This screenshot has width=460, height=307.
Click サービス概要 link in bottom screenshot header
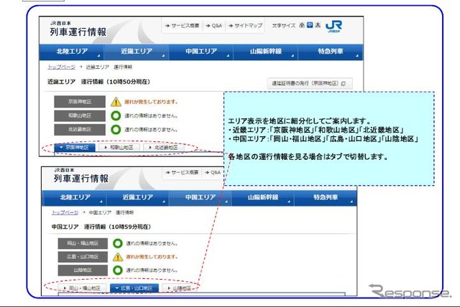coord(182,173)
